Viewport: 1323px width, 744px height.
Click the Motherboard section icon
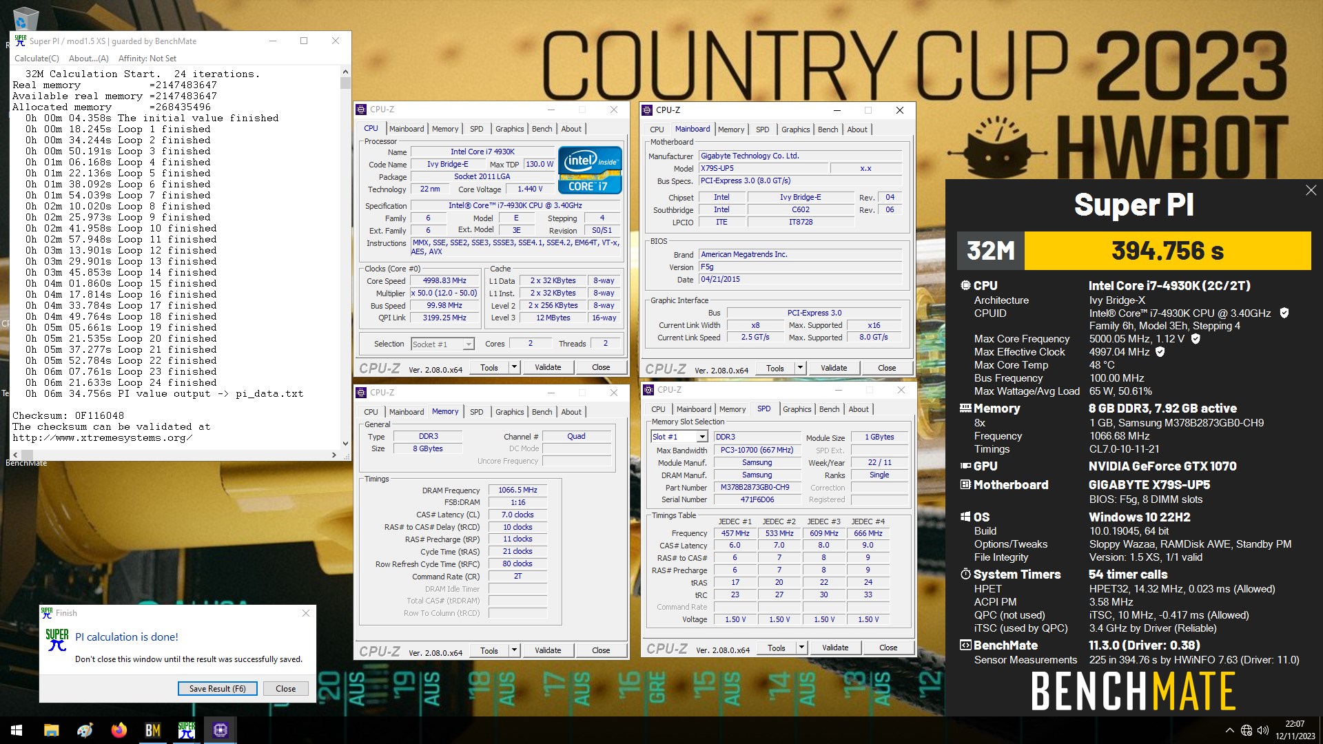[965, 484]
